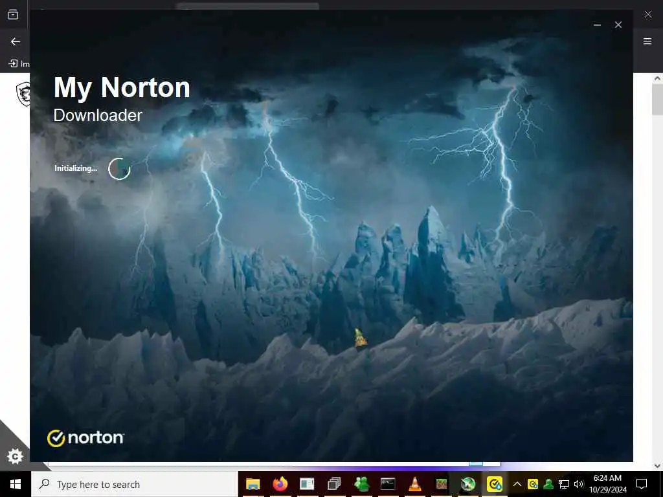
Task: Click the back arrow in the background window
Action: [x=16, y=41]
